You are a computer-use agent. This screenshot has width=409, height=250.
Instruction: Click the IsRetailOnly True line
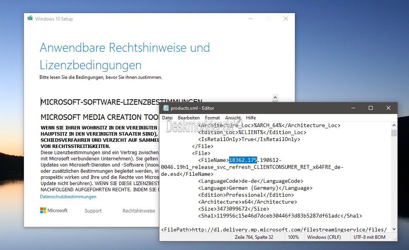pos(249,139)
